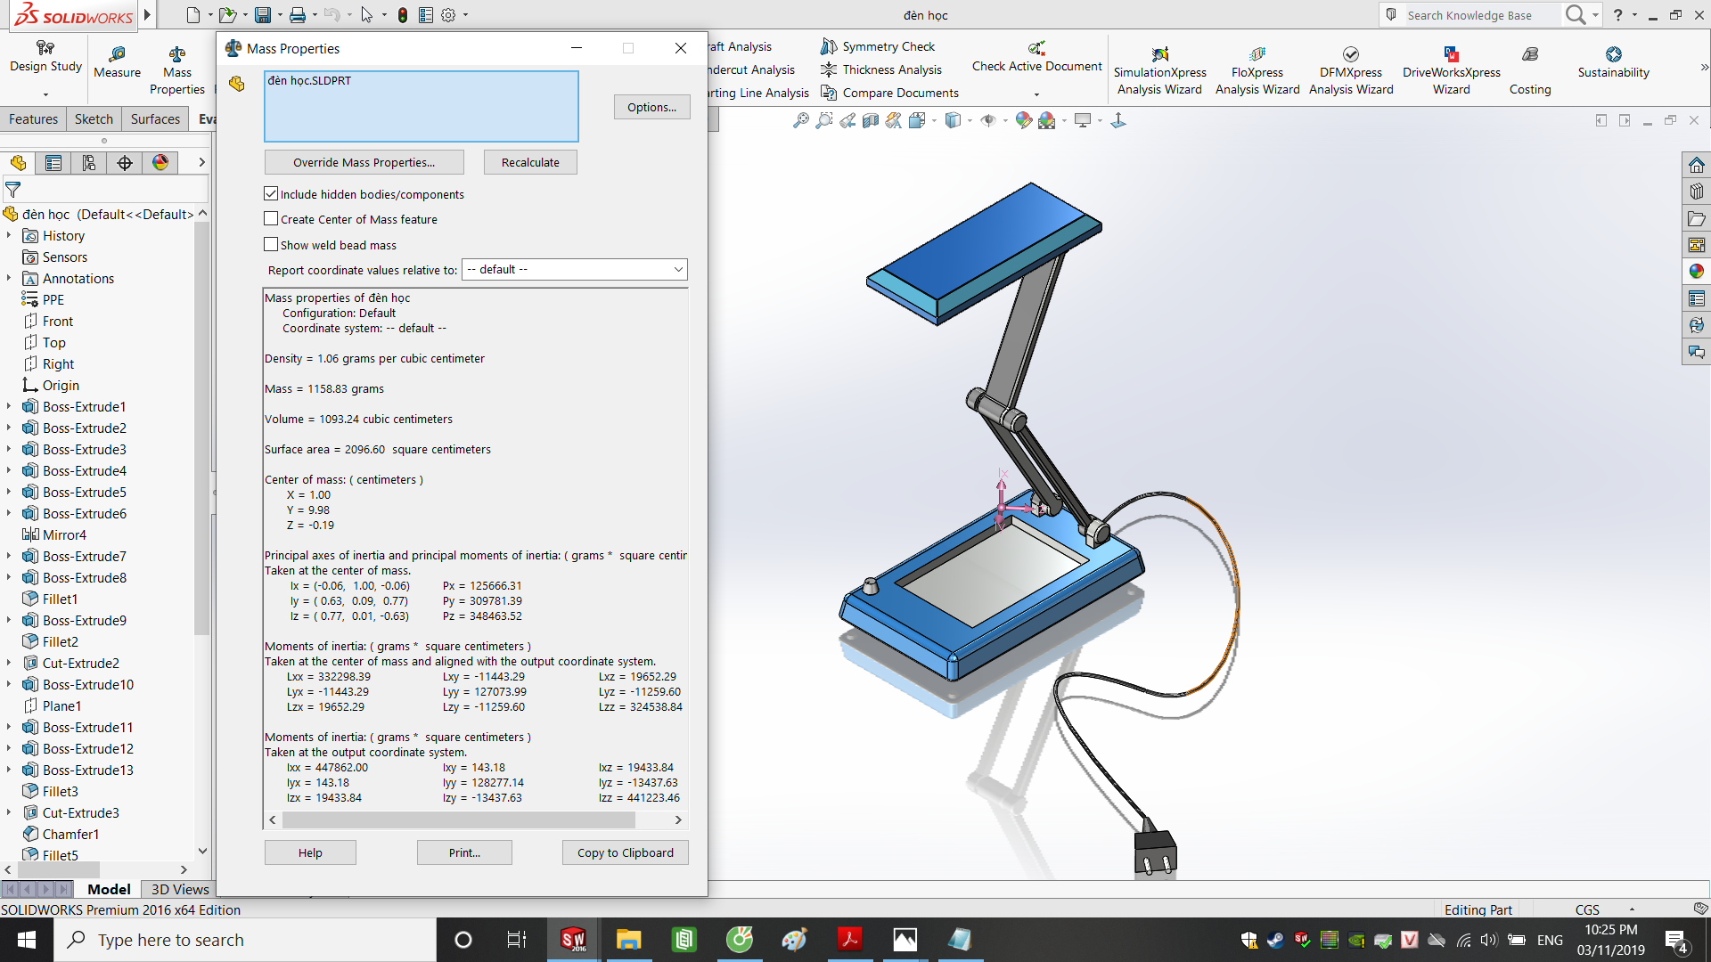The width and height of the screenshot is (1711, 962).
Task: Enable Show weld bead mass
Action: (271, 244)
